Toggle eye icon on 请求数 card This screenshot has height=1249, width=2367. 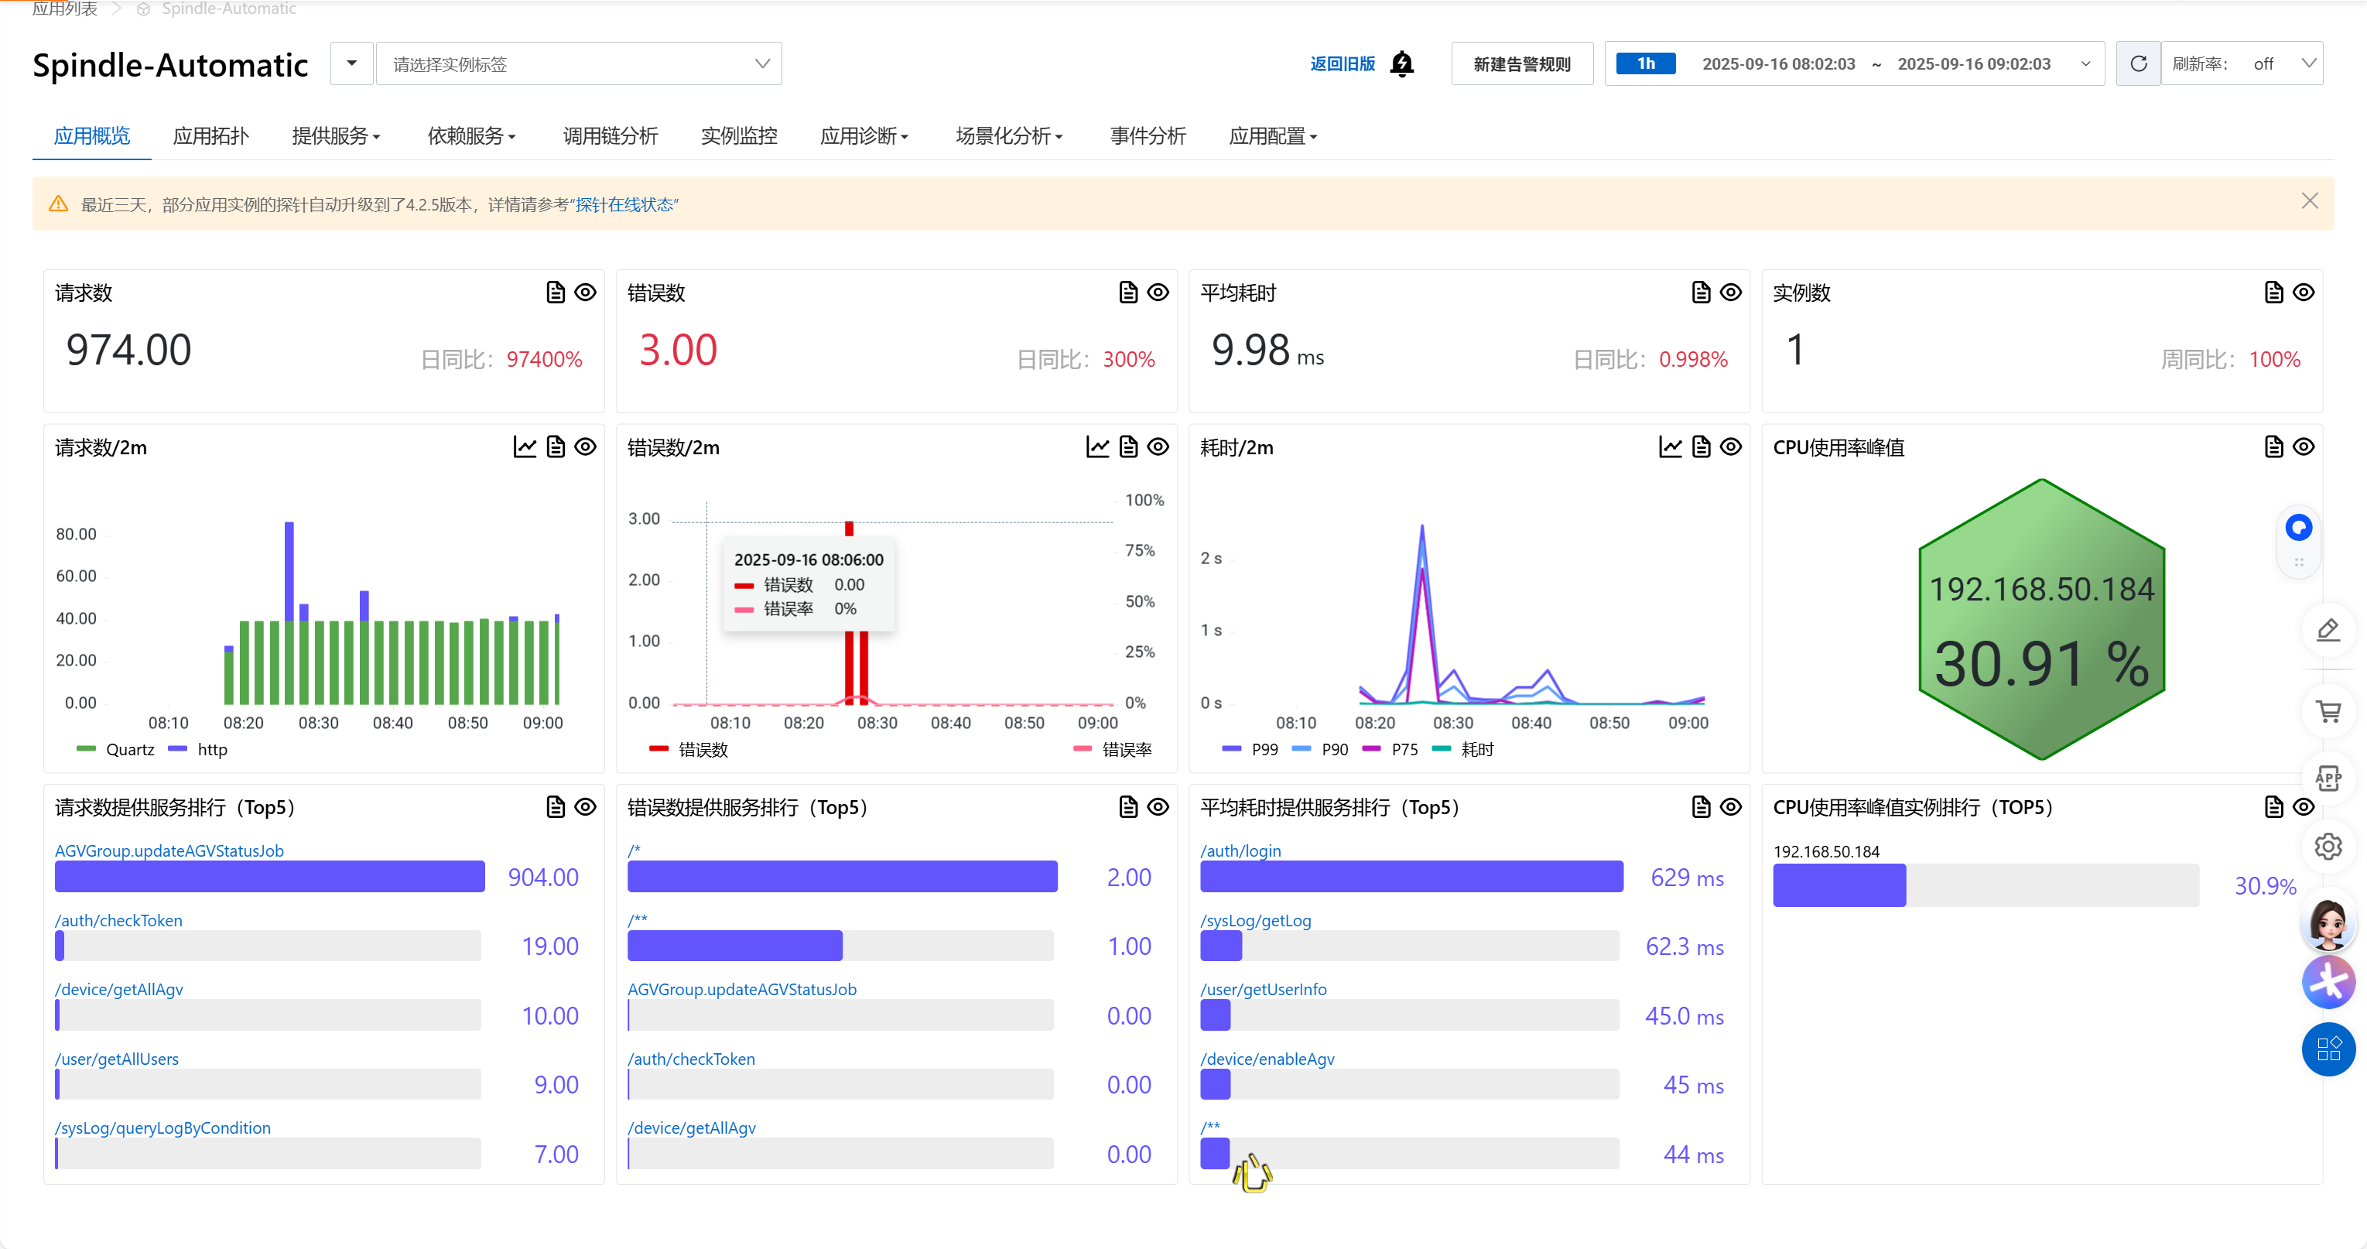point(585,293)
